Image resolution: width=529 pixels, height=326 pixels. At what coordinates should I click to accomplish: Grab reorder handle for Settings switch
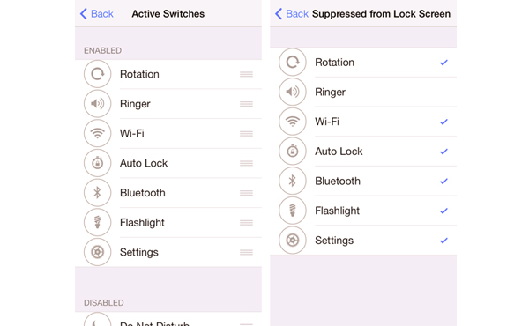click(246, 252)
